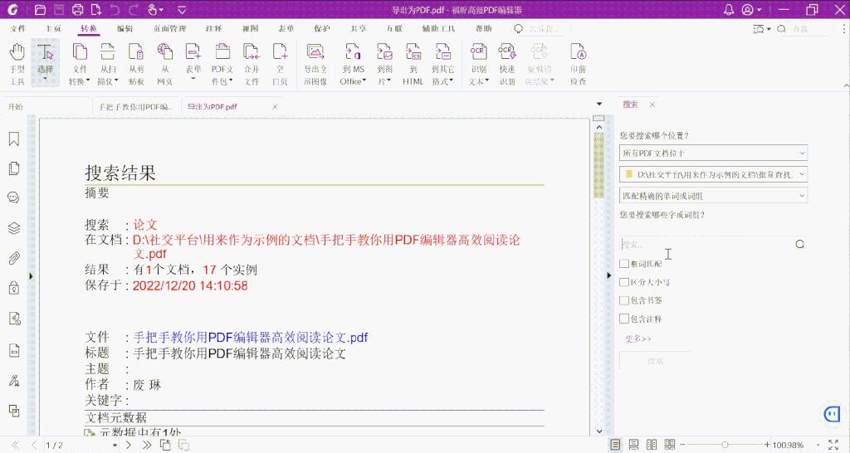Switch to the Home (主页) ribbon tab
Screen dimensions: 850x453
[53, 28]
